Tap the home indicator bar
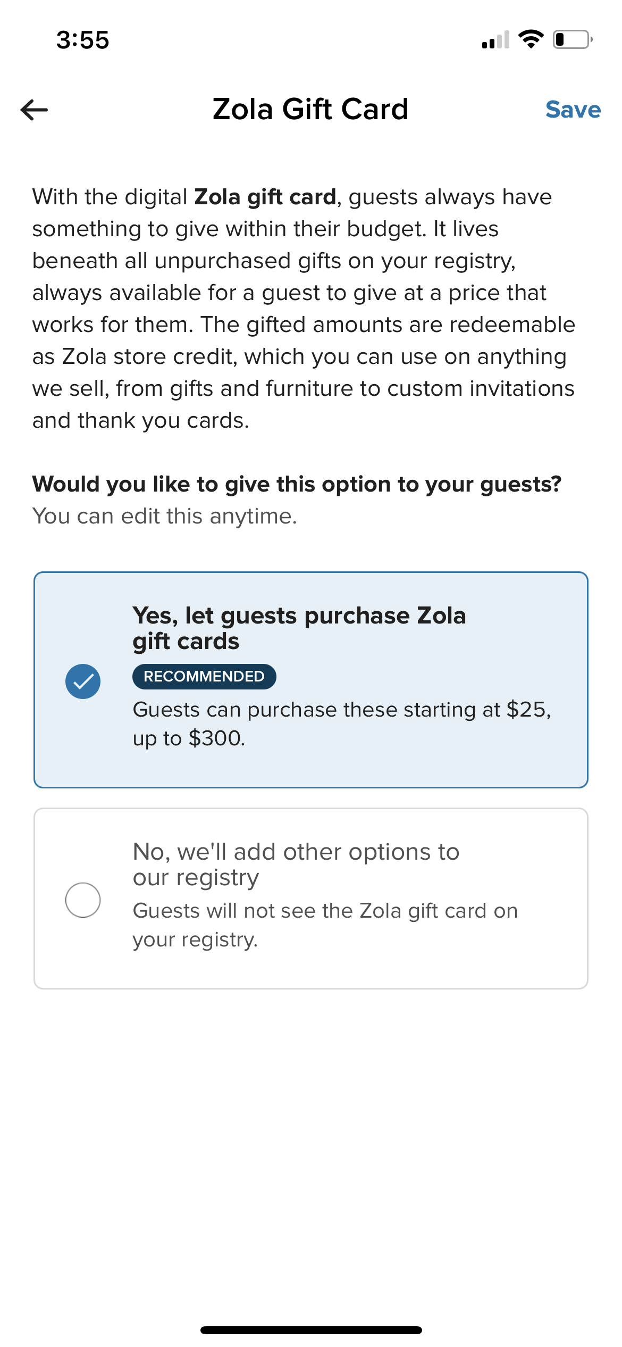Viewport: 622px width, 1347px height. (311, 1330)
